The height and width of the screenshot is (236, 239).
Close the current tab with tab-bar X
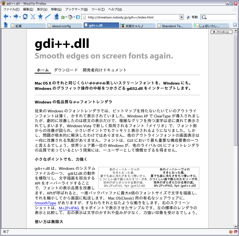[x=235, y=25]
